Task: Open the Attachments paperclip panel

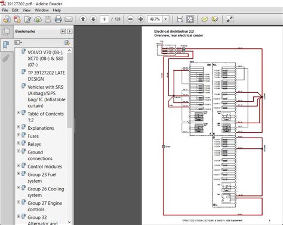Action: pyautogui.click(x=6, y=58)
